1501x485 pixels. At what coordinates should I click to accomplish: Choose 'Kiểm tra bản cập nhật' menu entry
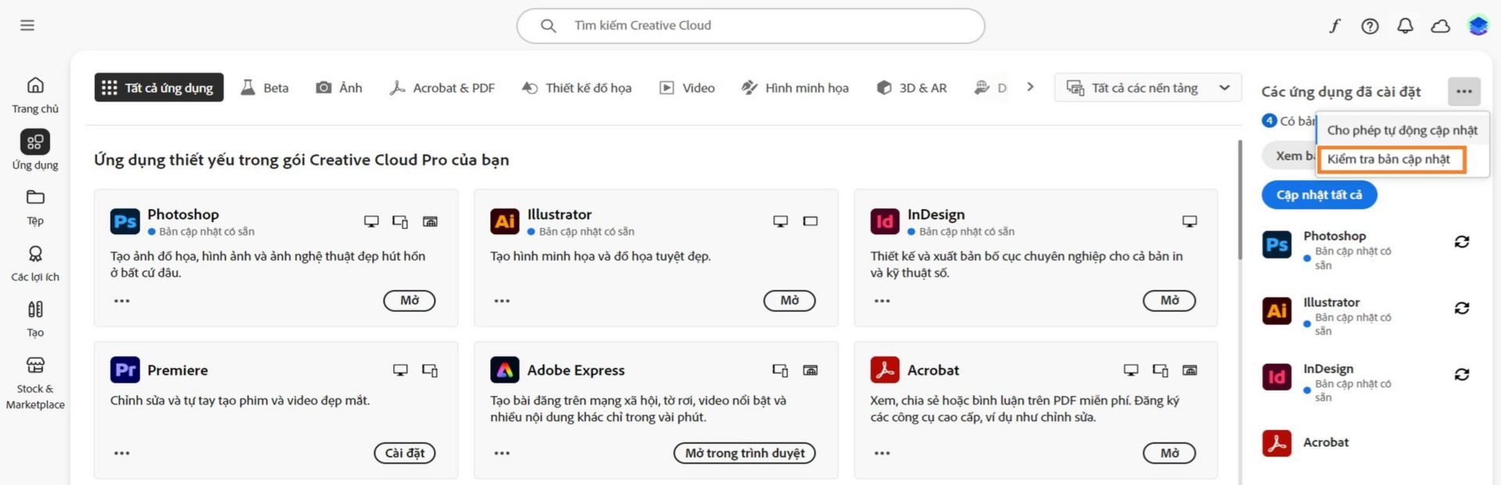(1391, 159)
